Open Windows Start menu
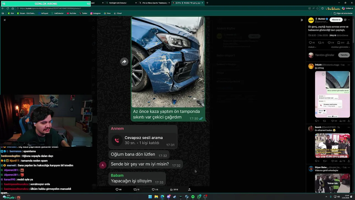355x200 pixels. [150, 197]
